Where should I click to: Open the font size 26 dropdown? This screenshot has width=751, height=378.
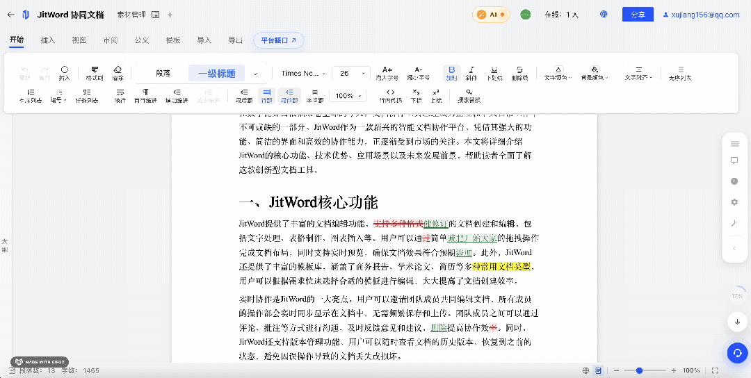tap(351, 73)
